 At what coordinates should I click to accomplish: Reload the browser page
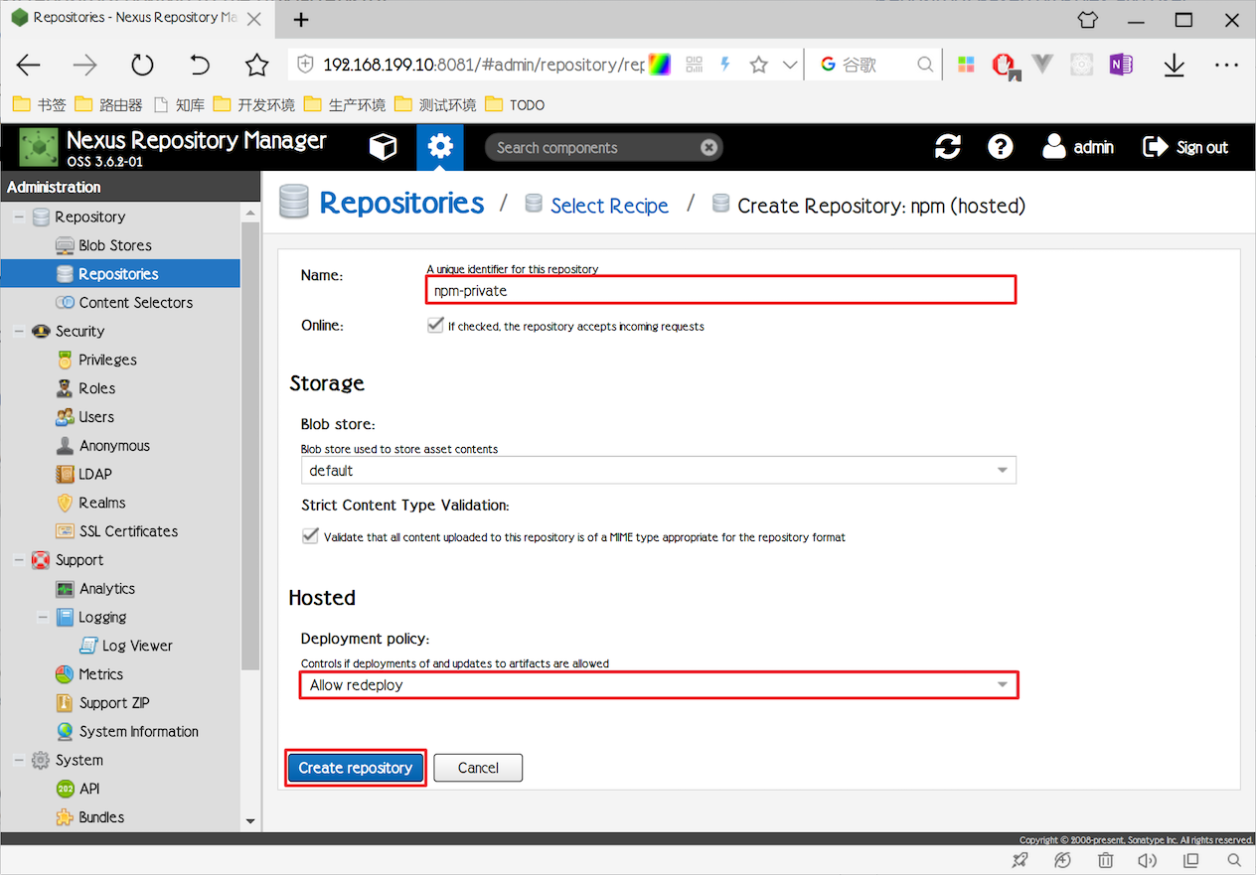click(x=142, y=66)
